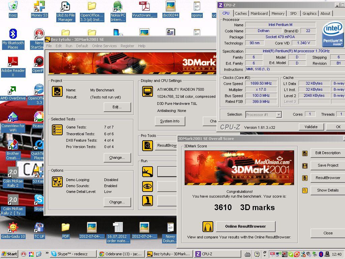Close the Overall Score dialog
Image resolution: width=345 pixels, height=259 pixels.
coord(328,233)
